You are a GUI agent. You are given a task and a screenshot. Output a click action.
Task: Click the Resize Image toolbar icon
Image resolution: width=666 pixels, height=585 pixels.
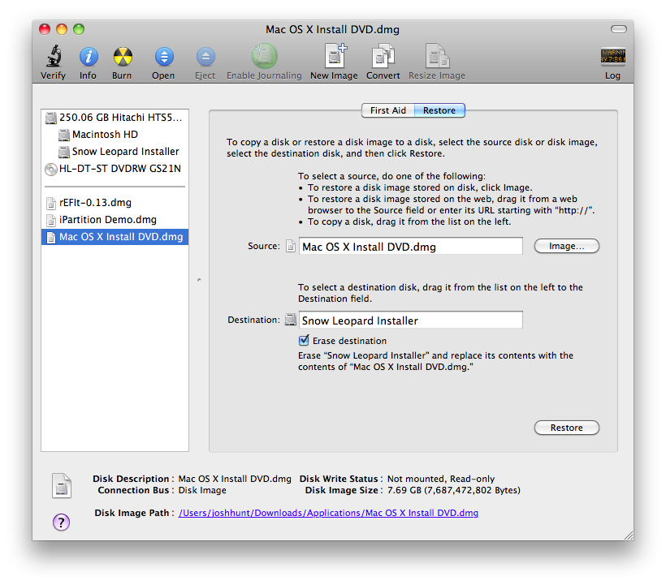(437, 55)
